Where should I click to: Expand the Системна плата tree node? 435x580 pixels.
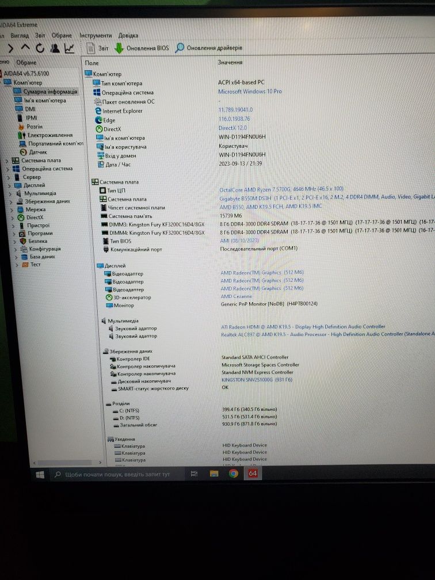click(x=7, y=161)
